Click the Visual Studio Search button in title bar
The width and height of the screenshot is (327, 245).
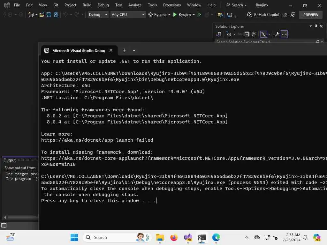tap(236, 5)
